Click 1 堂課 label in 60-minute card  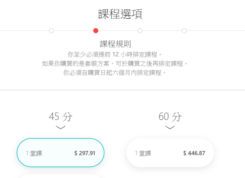click(143, 153)
